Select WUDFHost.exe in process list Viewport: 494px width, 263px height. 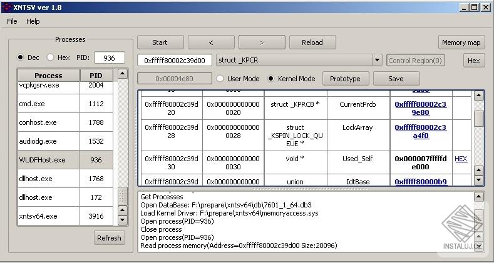[48, 160]
